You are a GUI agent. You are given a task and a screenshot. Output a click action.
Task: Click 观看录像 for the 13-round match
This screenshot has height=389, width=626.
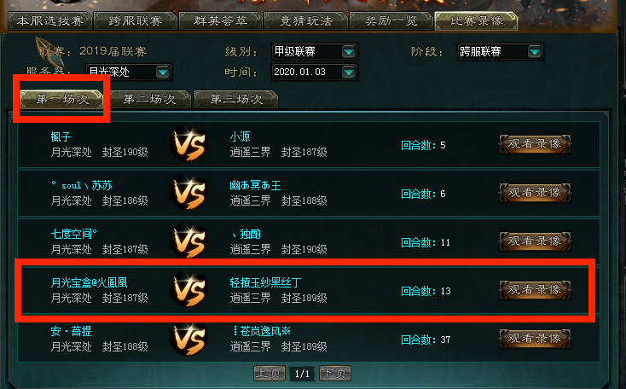point(535,290)
